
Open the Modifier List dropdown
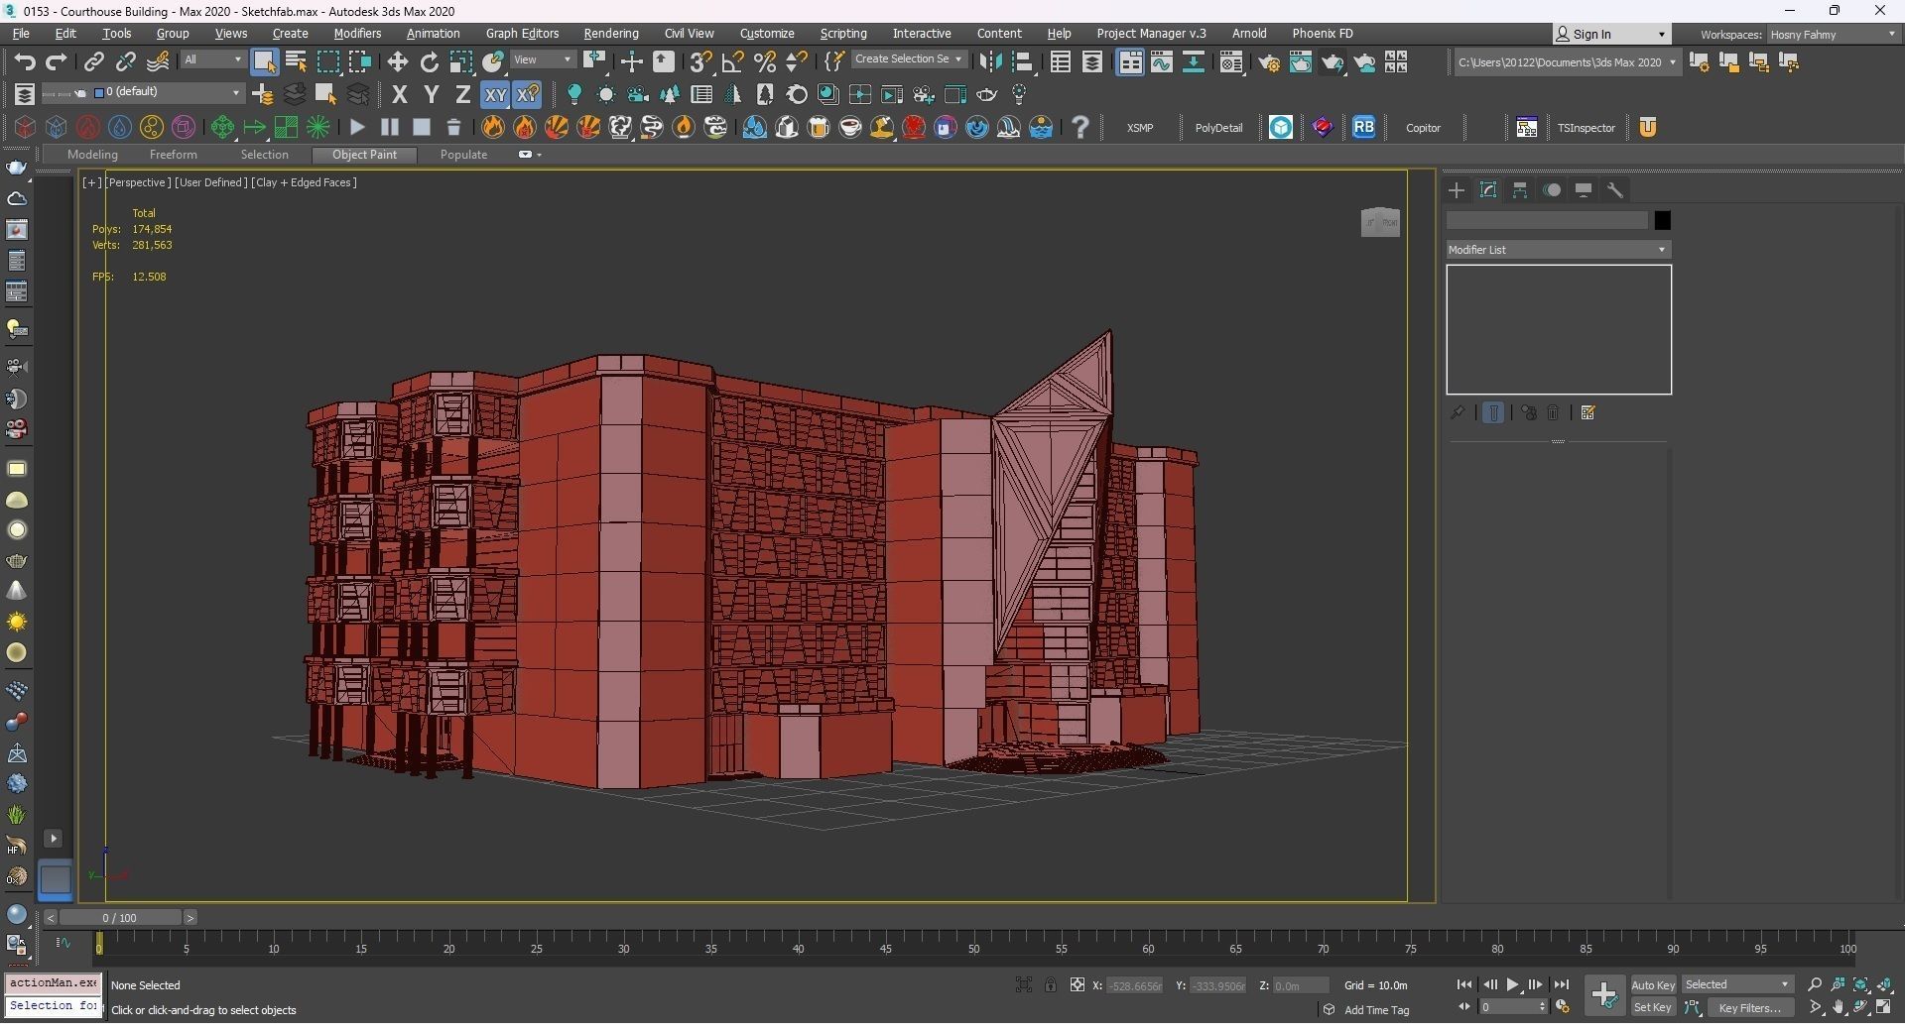(x=1558, y=250)
